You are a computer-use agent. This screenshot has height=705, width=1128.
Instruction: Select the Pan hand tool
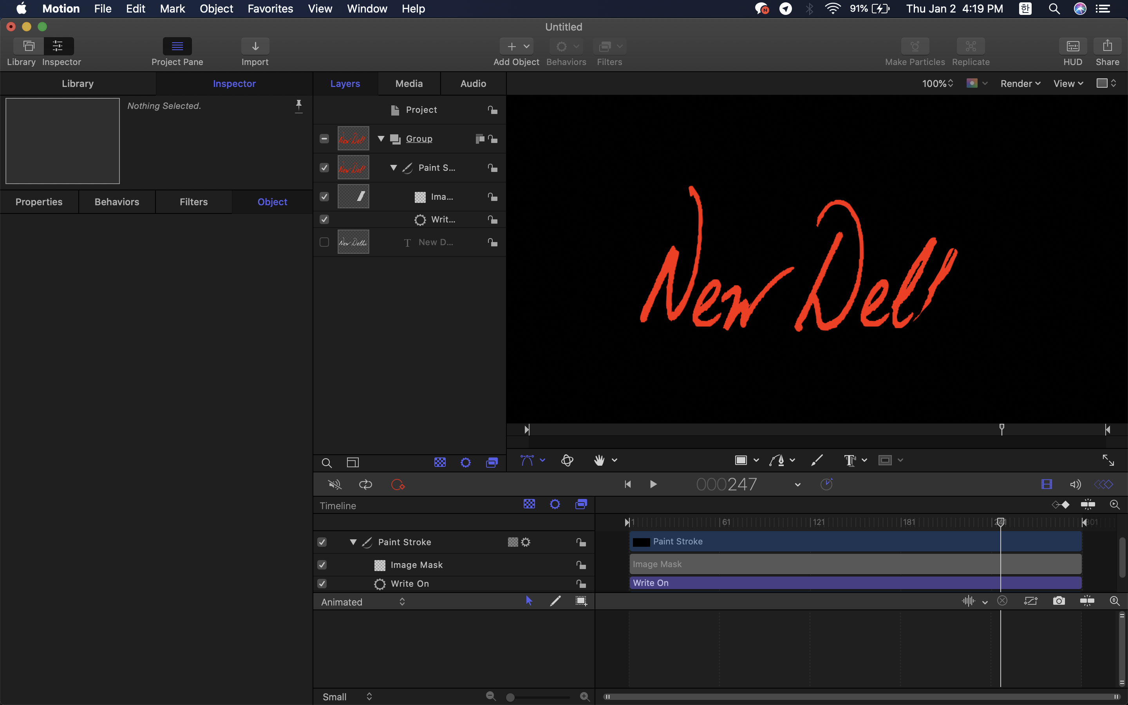(599, 460)
